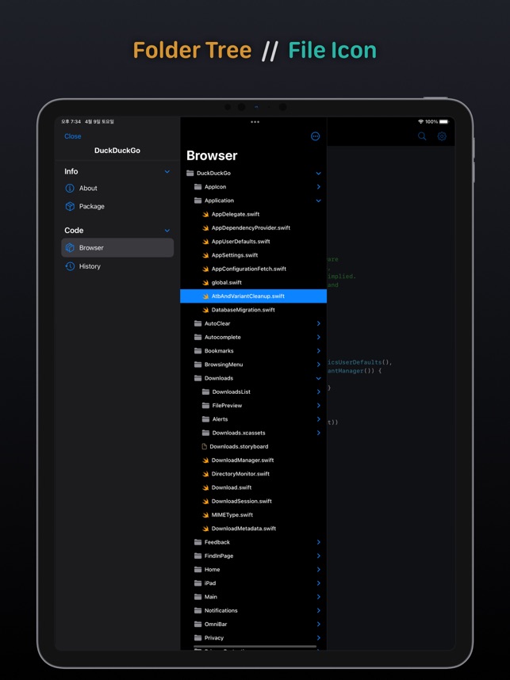Click the Wi-Fi status icon
Viewport: 510px width, 680px height.
tap(420, 122)
